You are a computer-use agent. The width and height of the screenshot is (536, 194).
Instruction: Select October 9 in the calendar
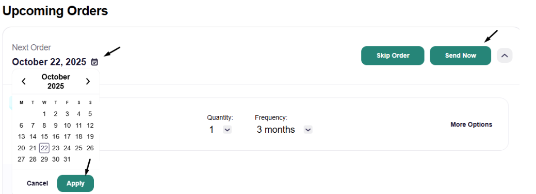coord(56,126)
